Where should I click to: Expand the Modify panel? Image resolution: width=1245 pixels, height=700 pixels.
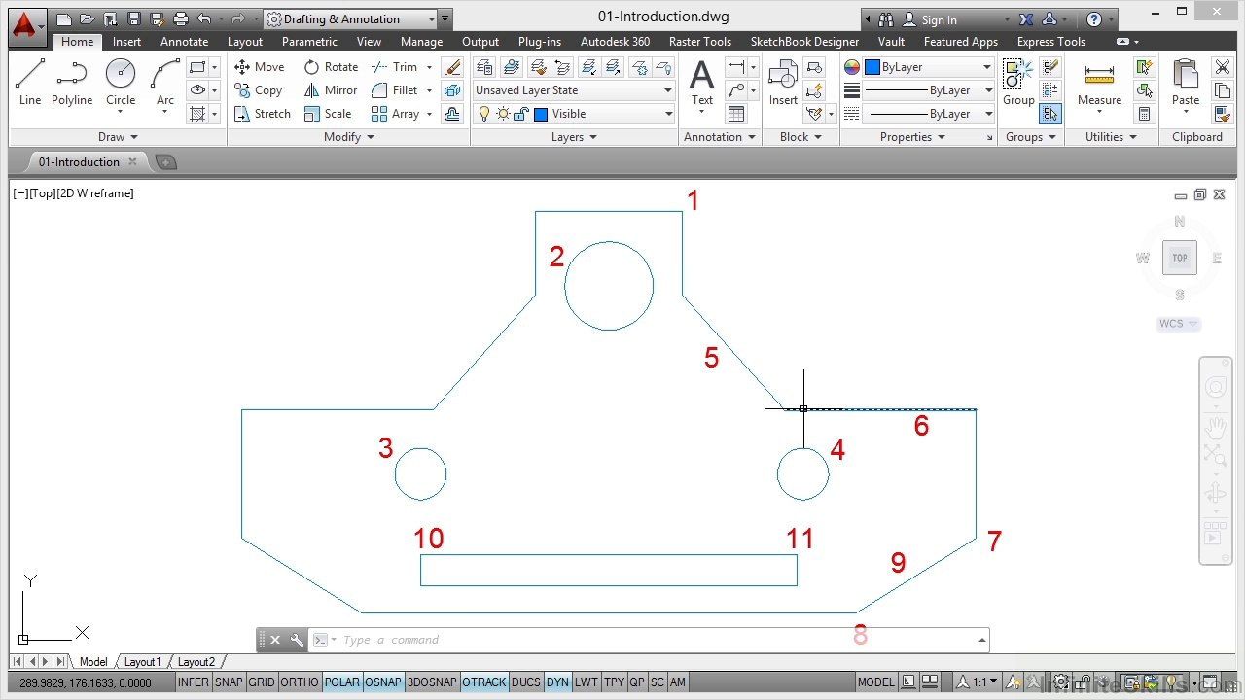click(x=349, y=137)
